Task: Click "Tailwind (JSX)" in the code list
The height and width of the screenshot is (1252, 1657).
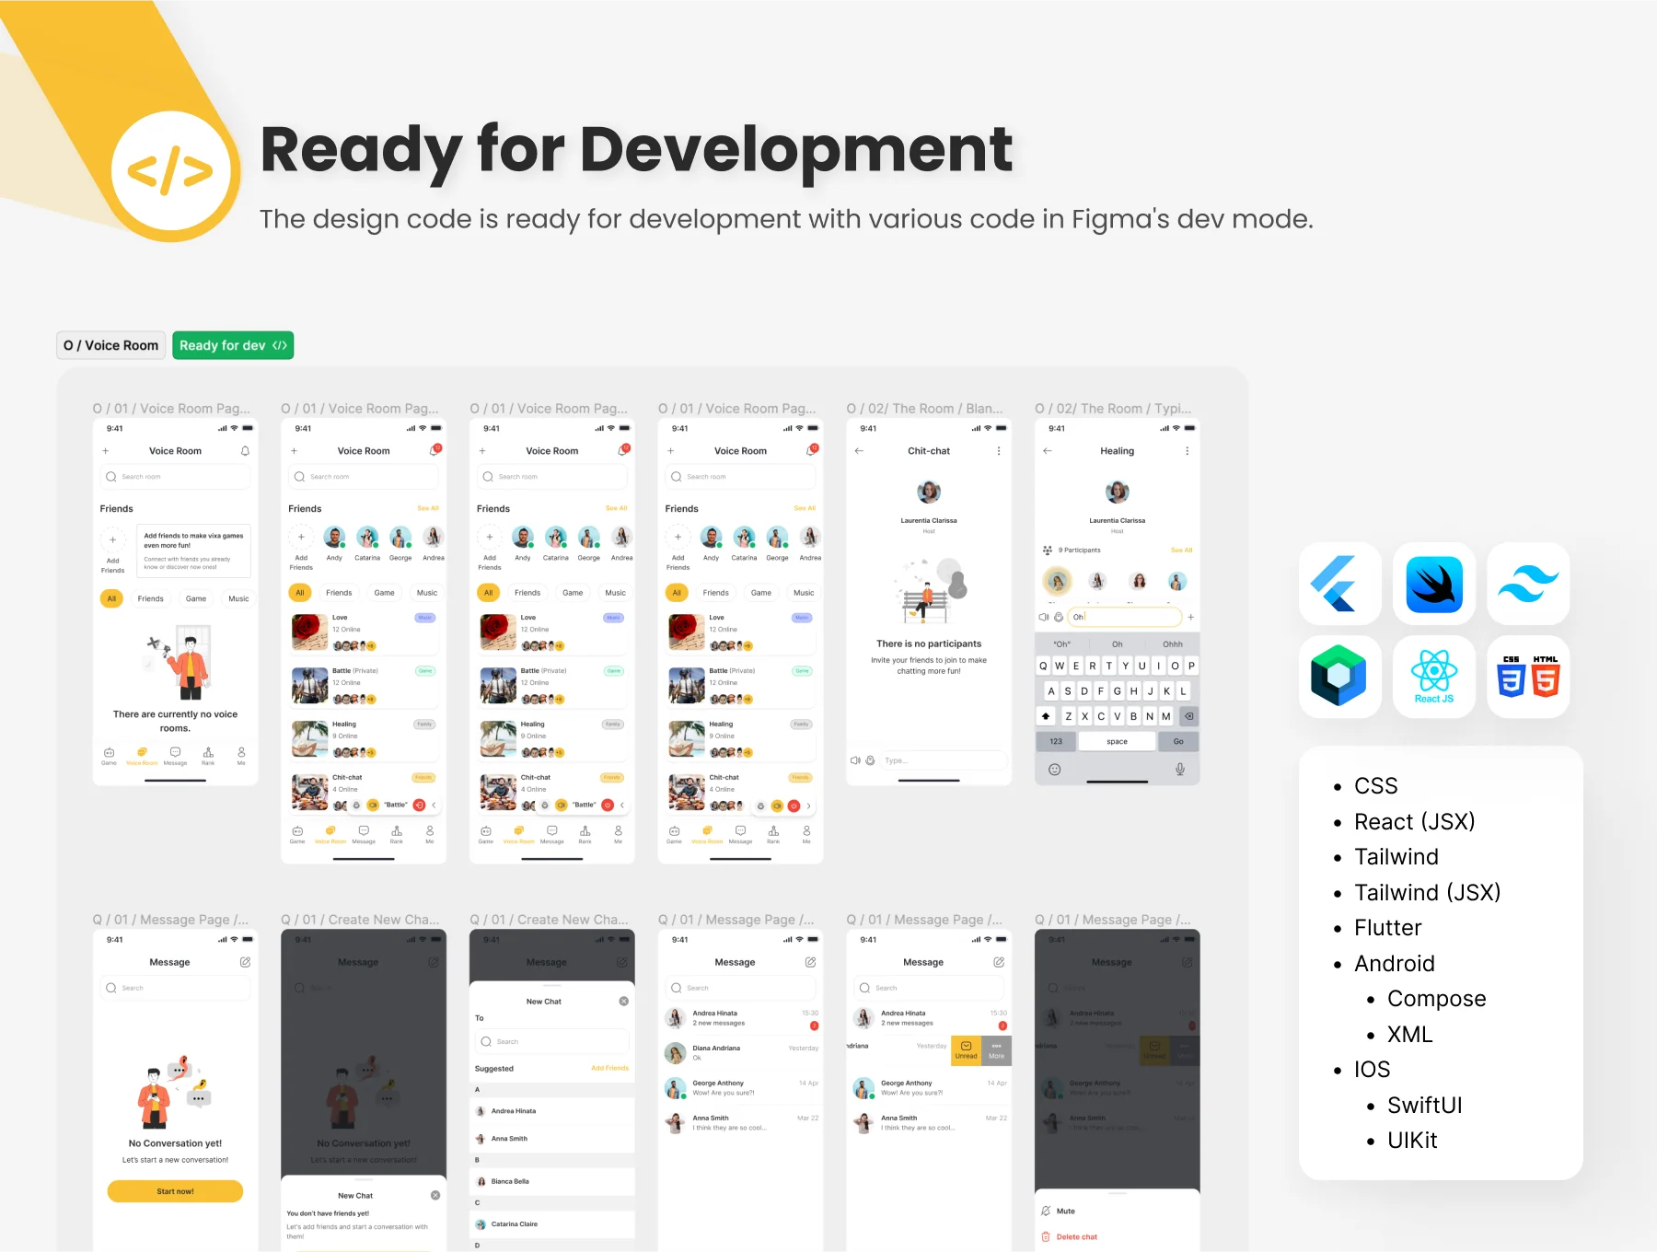Action: click(x=1427, y=892)
